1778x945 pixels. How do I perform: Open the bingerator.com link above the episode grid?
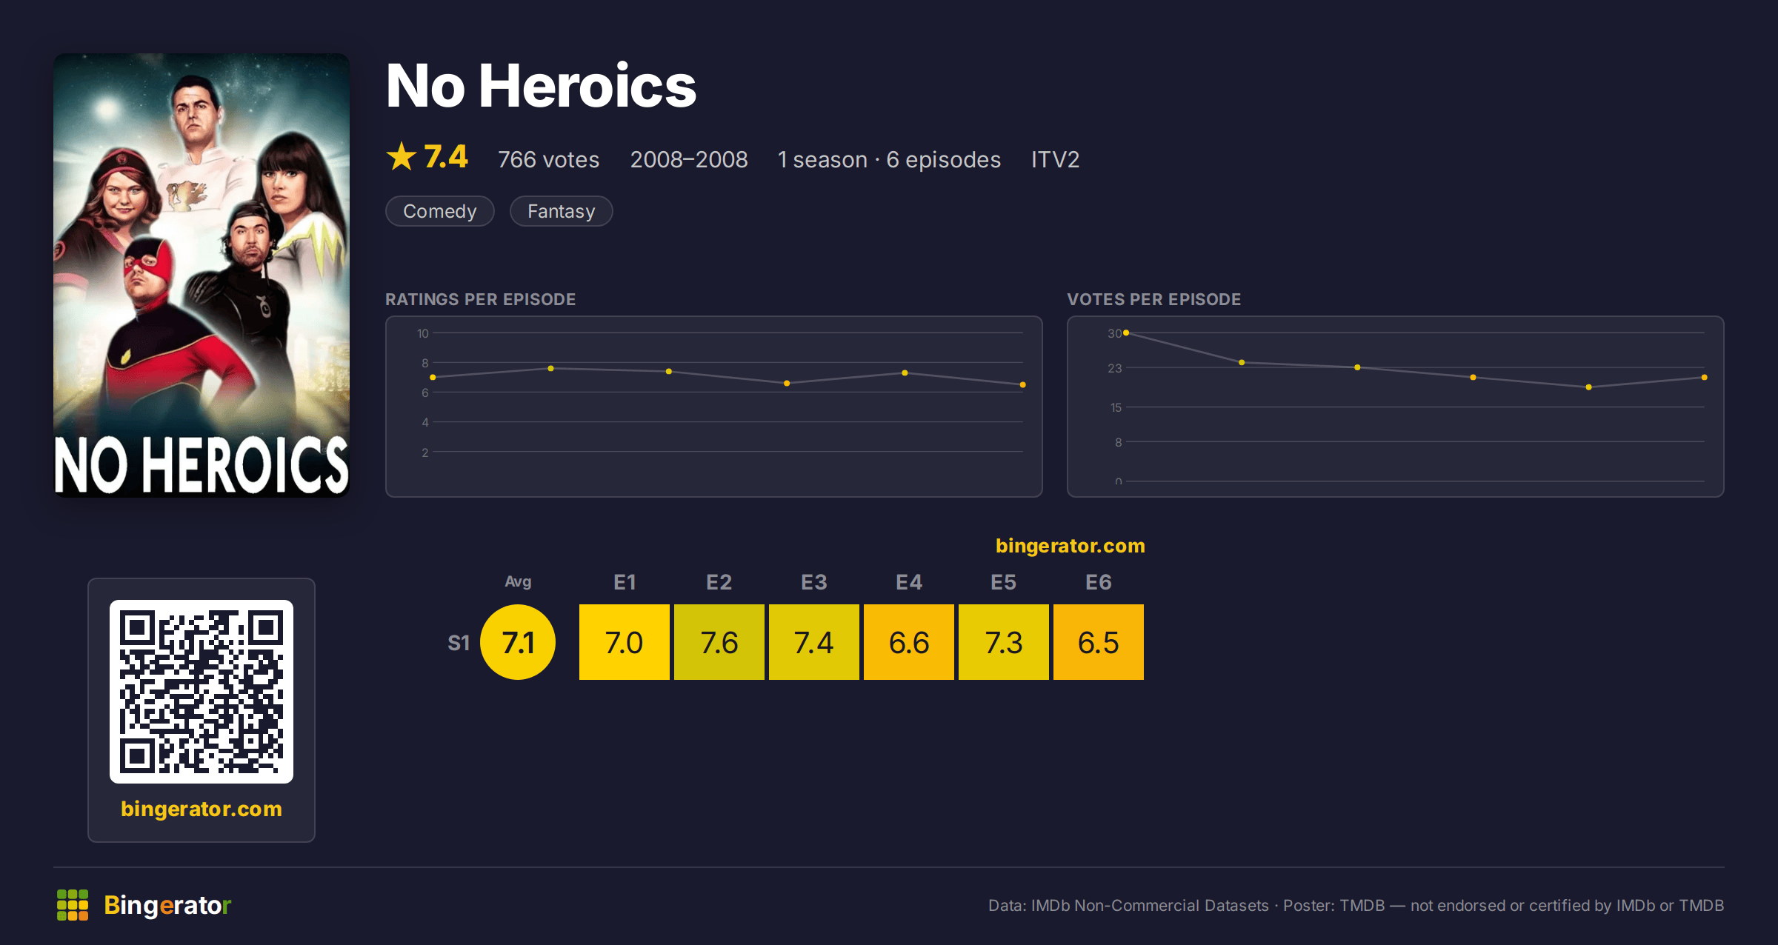pos(1071,546)
